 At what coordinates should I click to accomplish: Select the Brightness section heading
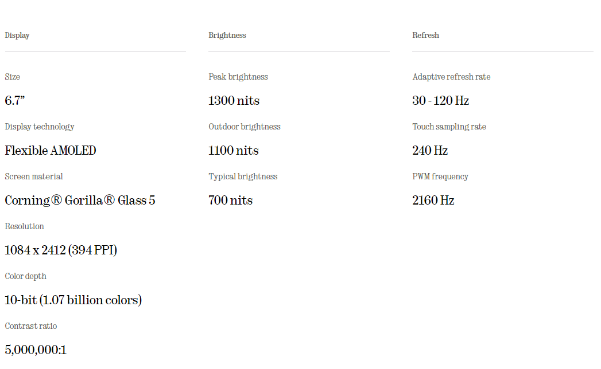227,35
